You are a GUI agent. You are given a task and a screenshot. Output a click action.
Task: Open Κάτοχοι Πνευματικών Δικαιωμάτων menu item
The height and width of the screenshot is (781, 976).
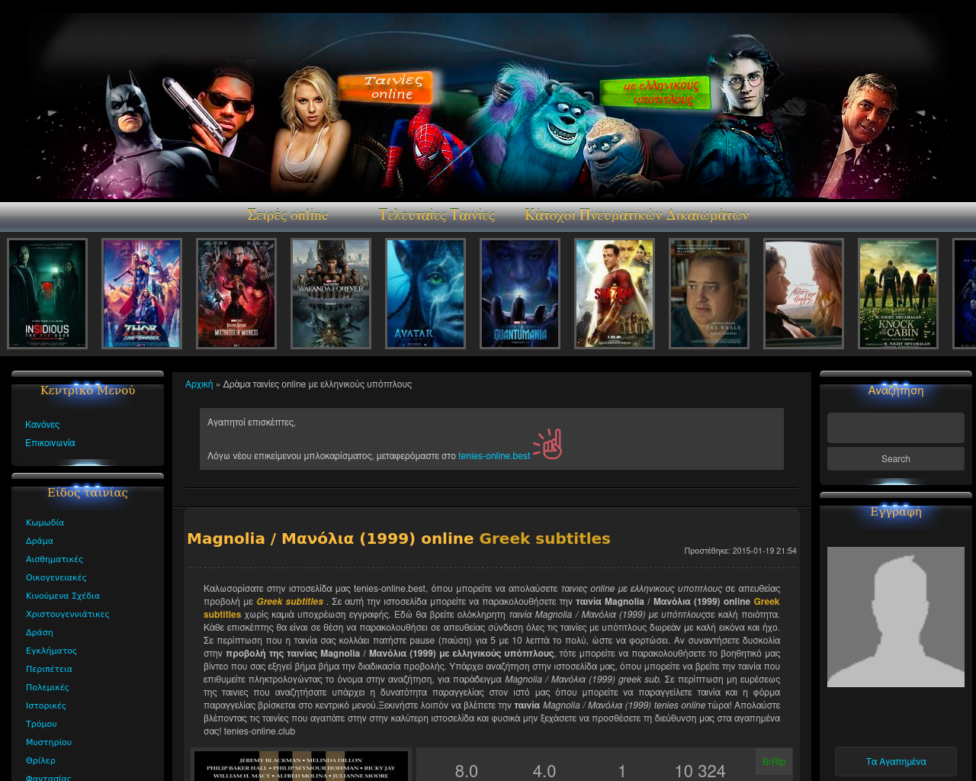[x=637, y=215]
